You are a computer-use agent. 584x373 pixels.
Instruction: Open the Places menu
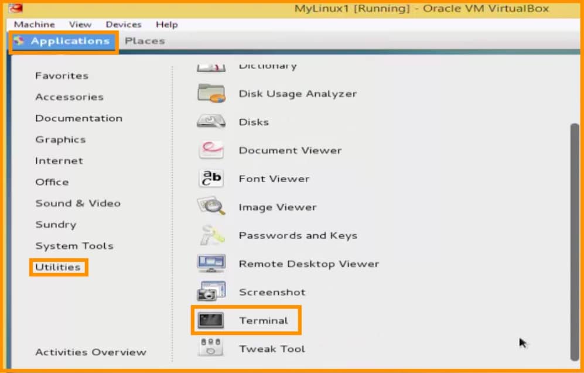pyautogui.click(x=145, y=41)
